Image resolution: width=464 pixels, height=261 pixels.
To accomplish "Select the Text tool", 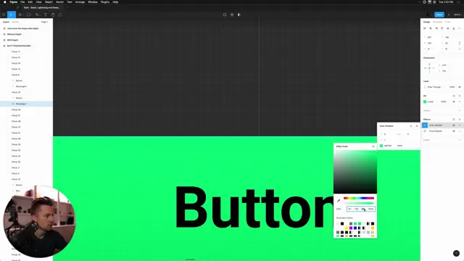I will (46, 14).
